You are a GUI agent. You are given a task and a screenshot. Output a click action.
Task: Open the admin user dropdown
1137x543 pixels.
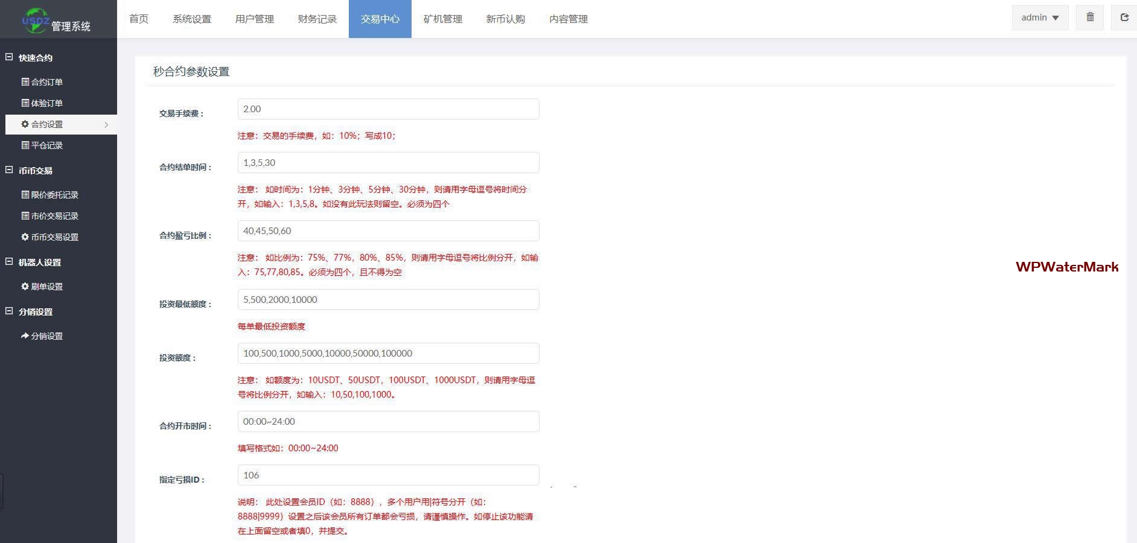coord(1040,17)
